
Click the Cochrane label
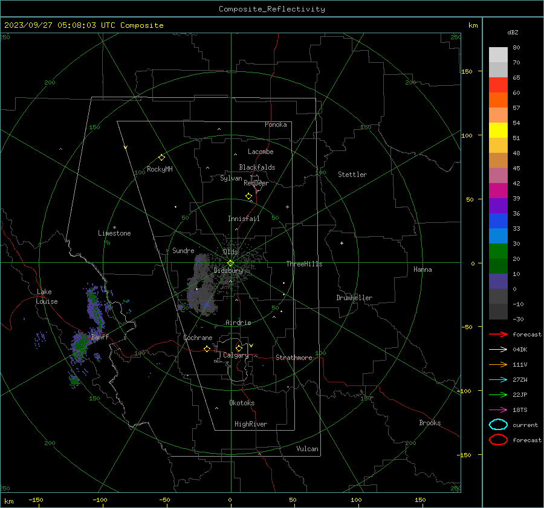[x=198, y=338]
